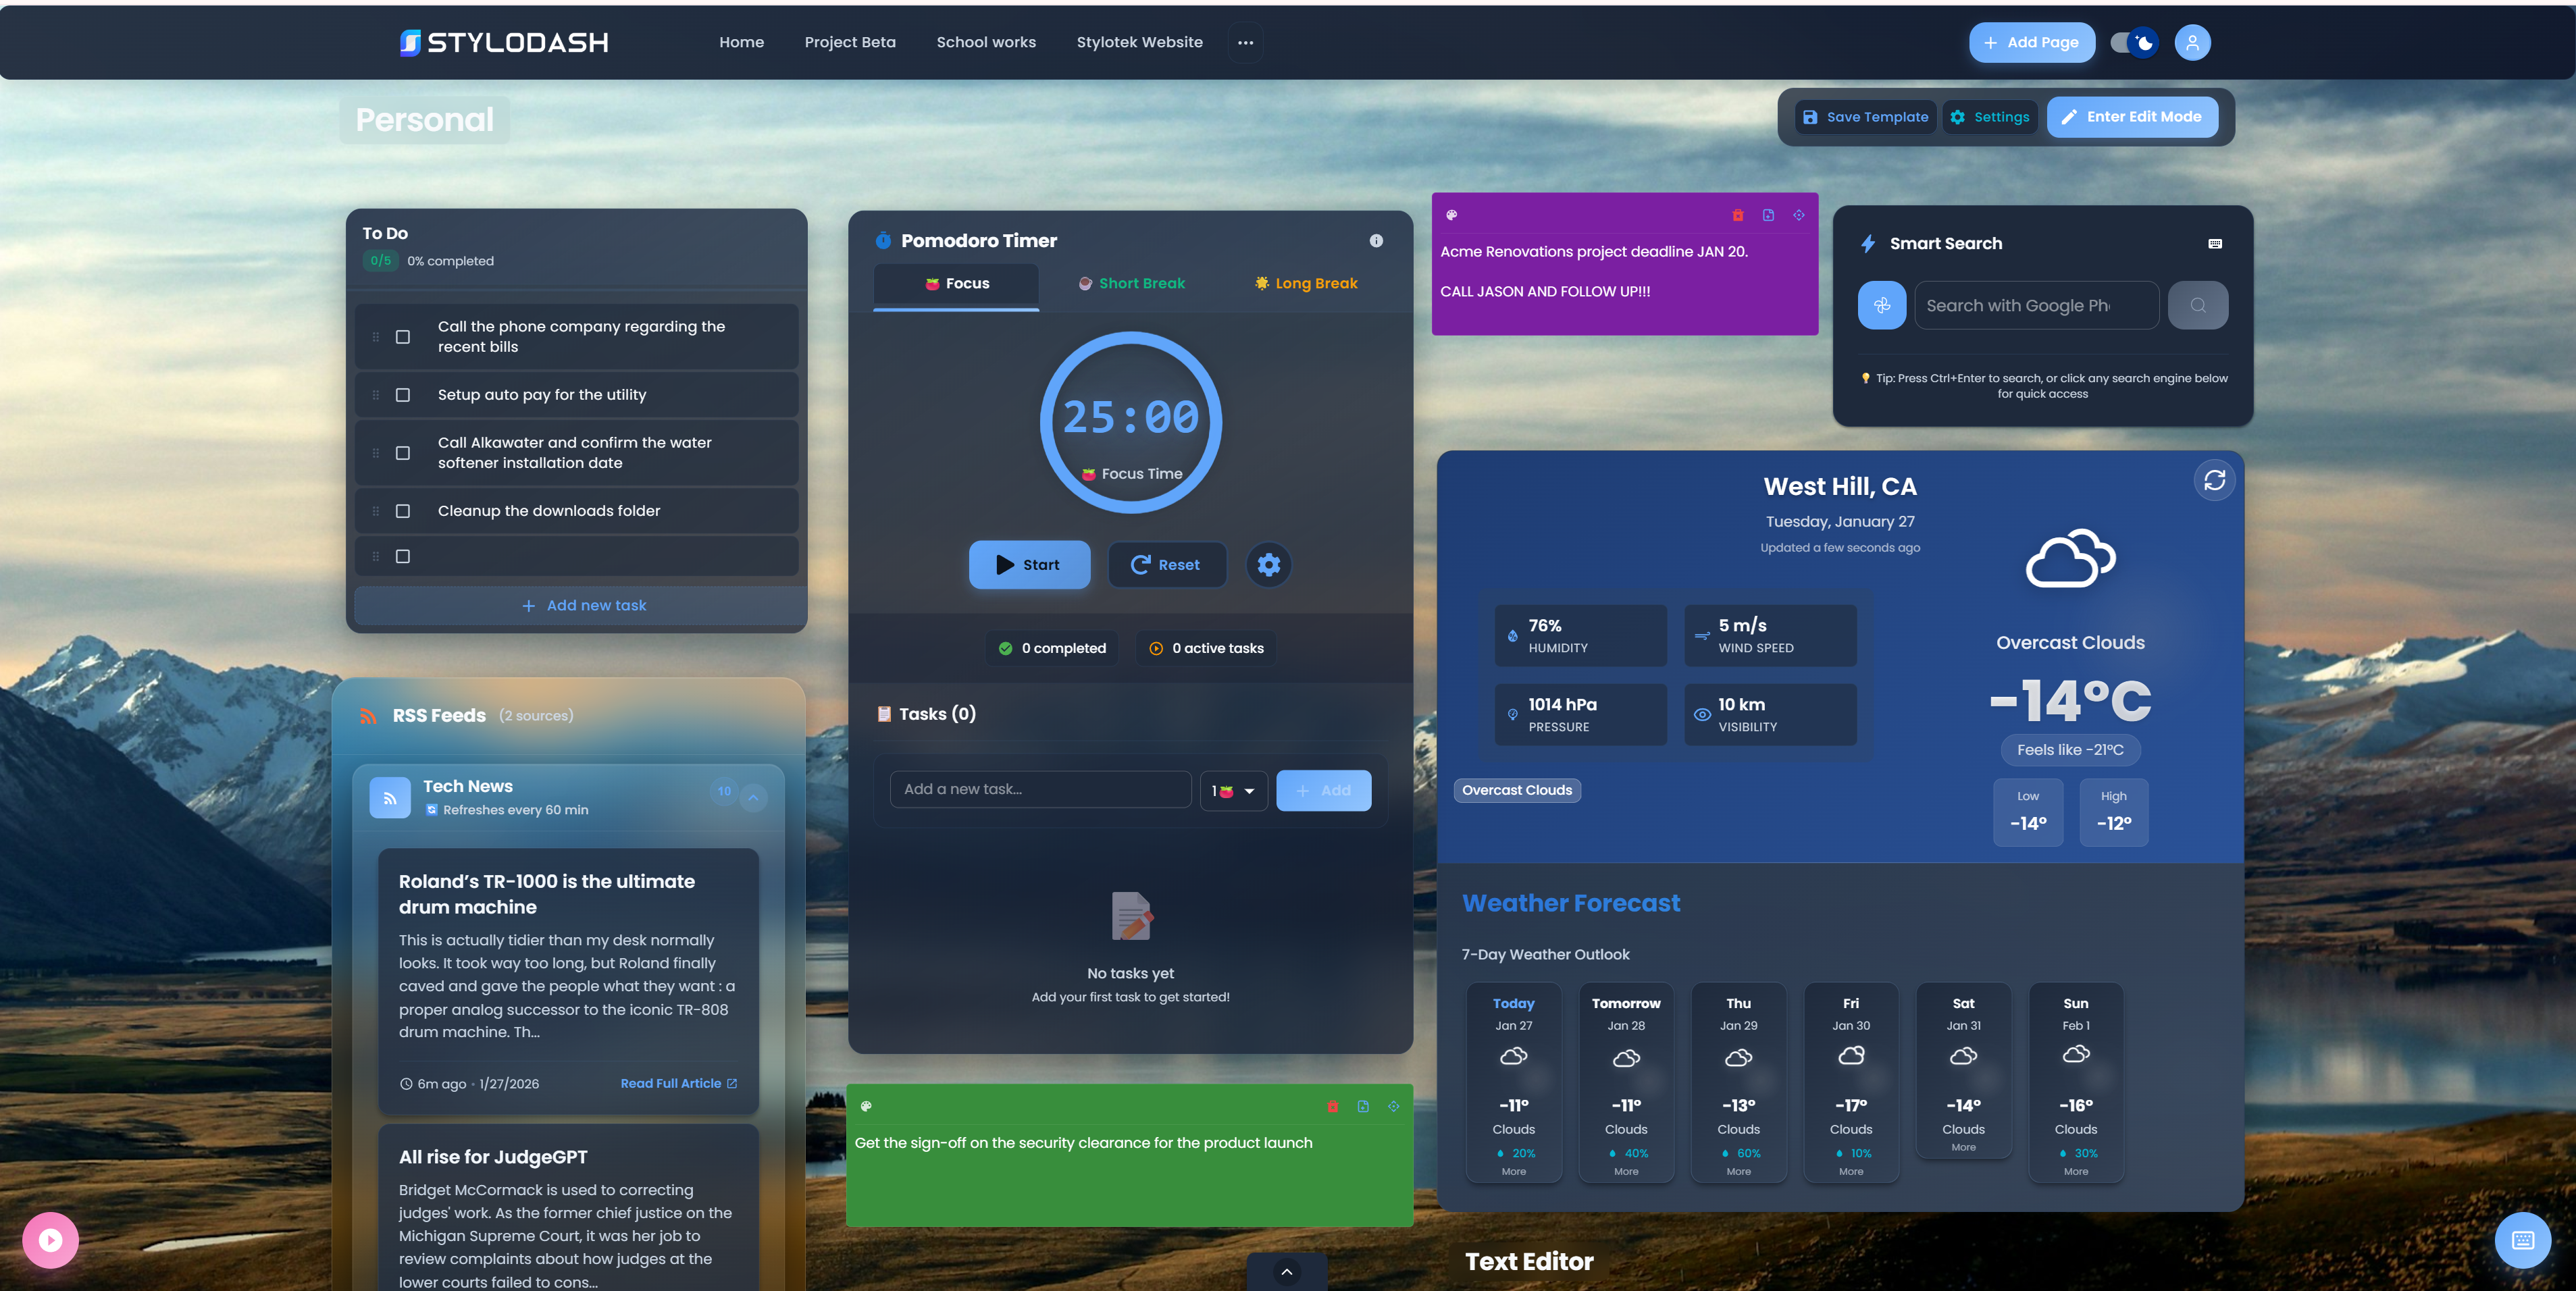Open pomodoro count dropdown beside task input
The height and width of the screenshot is (1291, 2576).
click(1233, 791)
